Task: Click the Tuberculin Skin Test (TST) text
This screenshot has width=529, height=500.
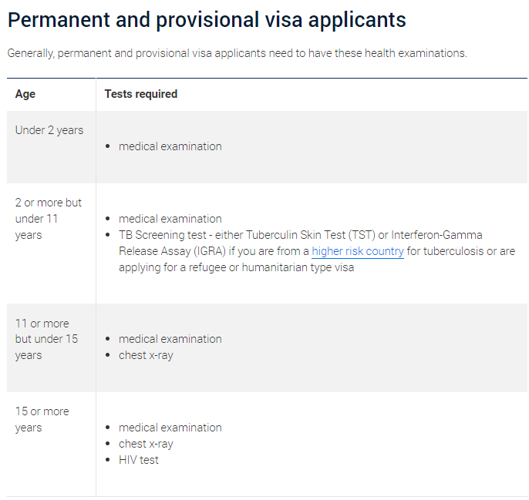Action: pos(310,235)
